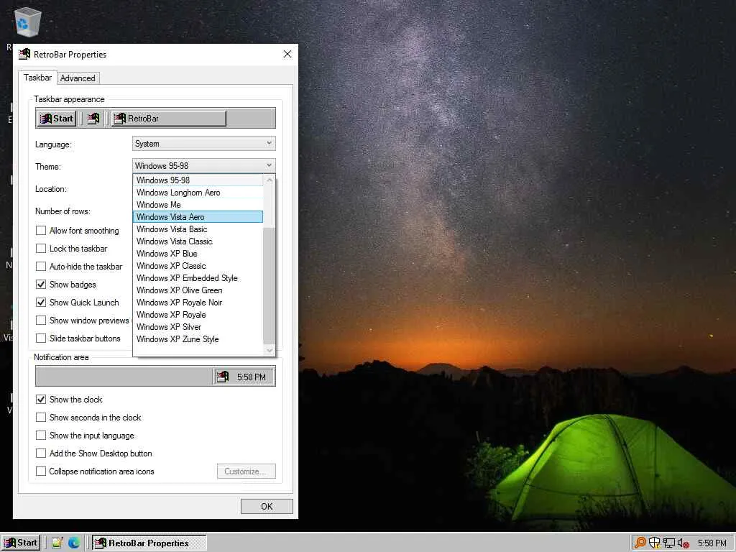Switch to the Advanced tab
The height and width of the screenshot is (552, 736).
pos(78,78)
